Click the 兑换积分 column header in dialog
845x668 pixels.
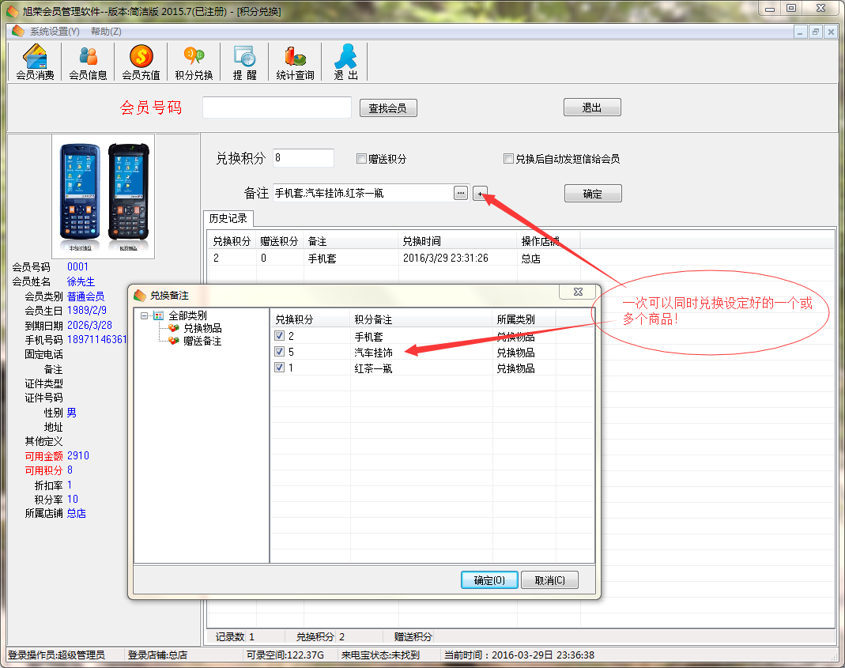pyautogui.click(x=311, y=319)
